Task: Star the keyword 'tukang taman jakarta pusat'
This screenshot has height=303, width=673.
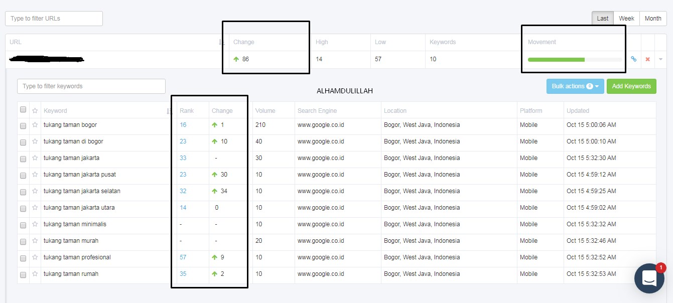Action: tap(35, 175)
